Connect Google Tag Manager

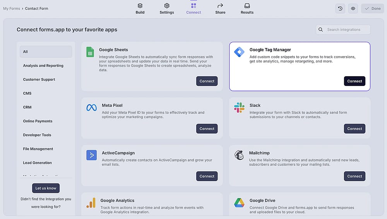pyautogui.click(x=354, y=81)
